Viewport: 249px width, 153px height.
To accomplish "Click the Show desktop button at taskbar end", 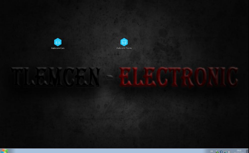I will tap(247, 151).
